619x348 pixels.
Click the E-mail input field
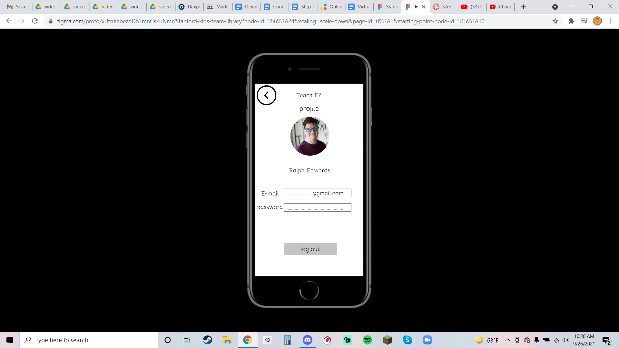point(317,193)
